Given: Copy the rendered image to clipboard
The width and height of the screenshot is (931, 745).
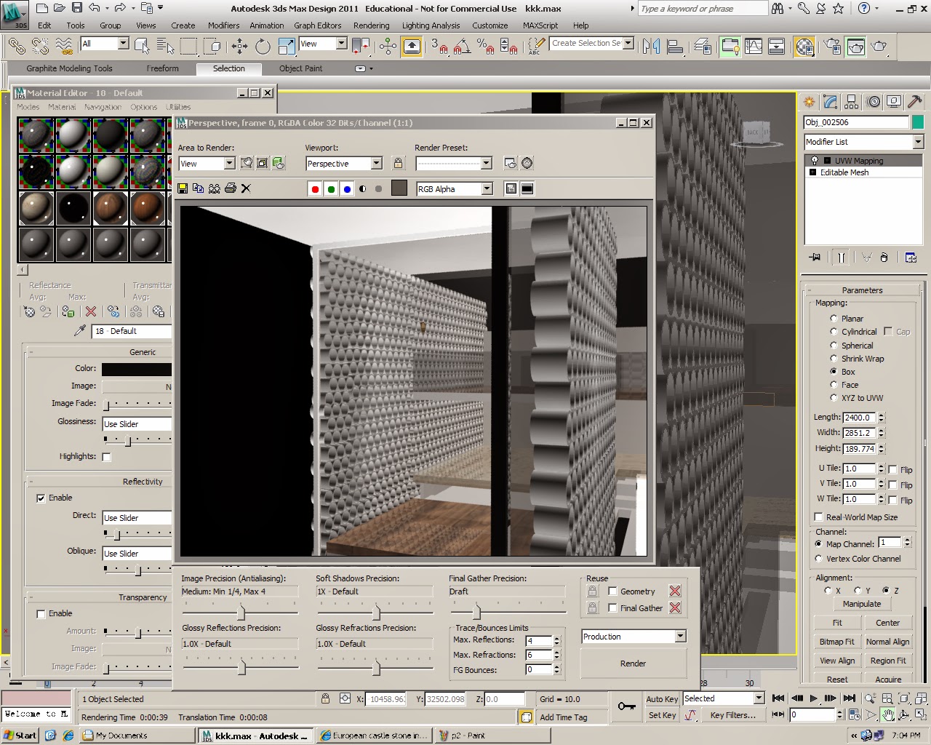Looking at the screenshot, I should pos(198,188).
